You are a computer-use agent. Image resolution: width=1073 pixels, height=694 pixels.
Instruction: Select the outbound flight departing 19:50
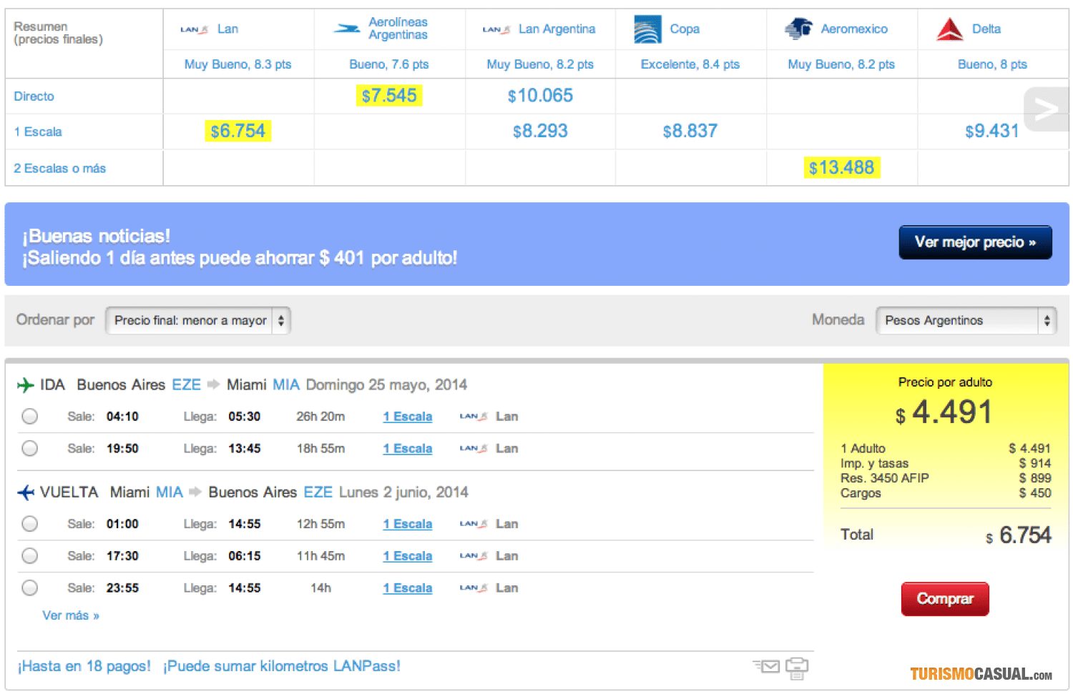[30, 448]
